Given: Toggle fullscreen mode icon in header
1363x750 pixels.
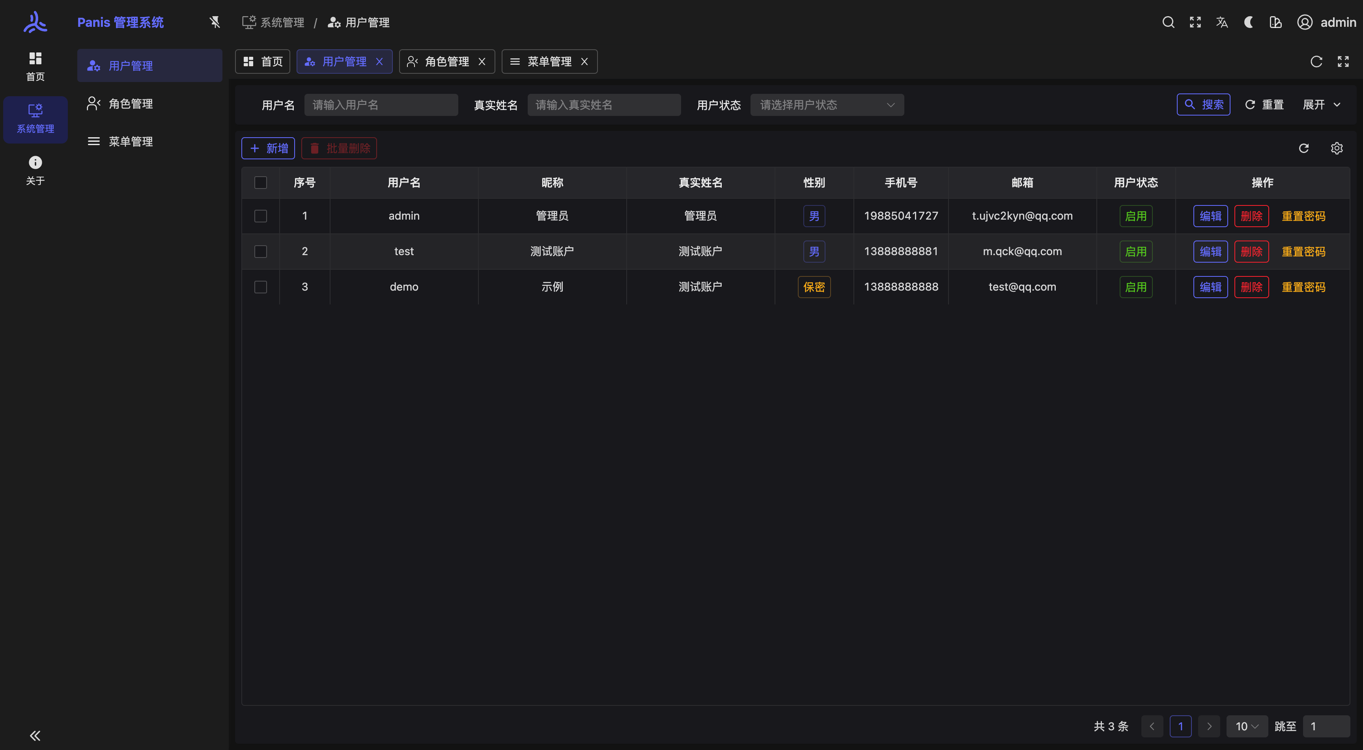Looking at the screenshot, I should coord(1195,22).
